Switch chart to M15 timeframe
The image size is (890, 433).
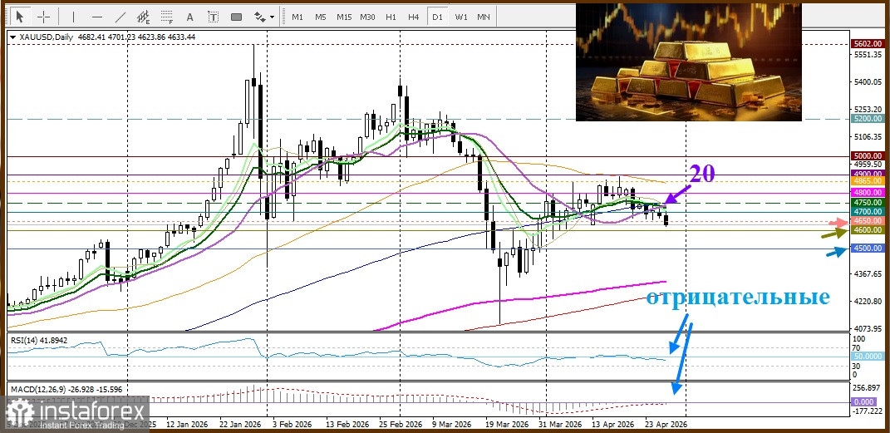coord(344,17)
